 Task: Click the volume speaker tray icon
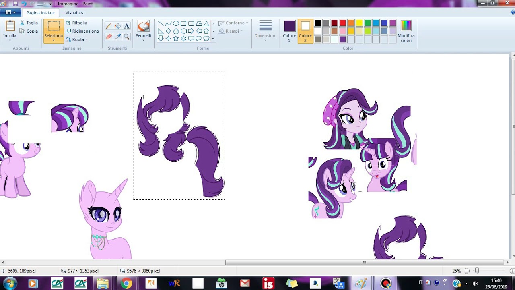tap(475, 284)
